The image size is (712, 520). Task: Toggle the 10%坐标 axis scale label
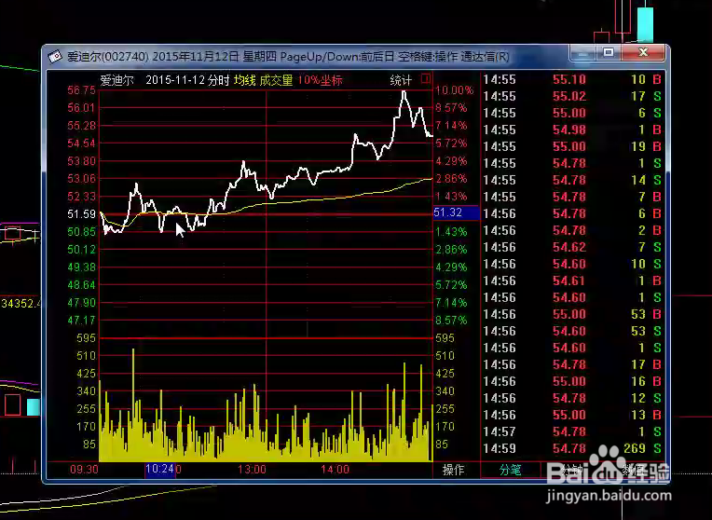[x=320, y=80]
